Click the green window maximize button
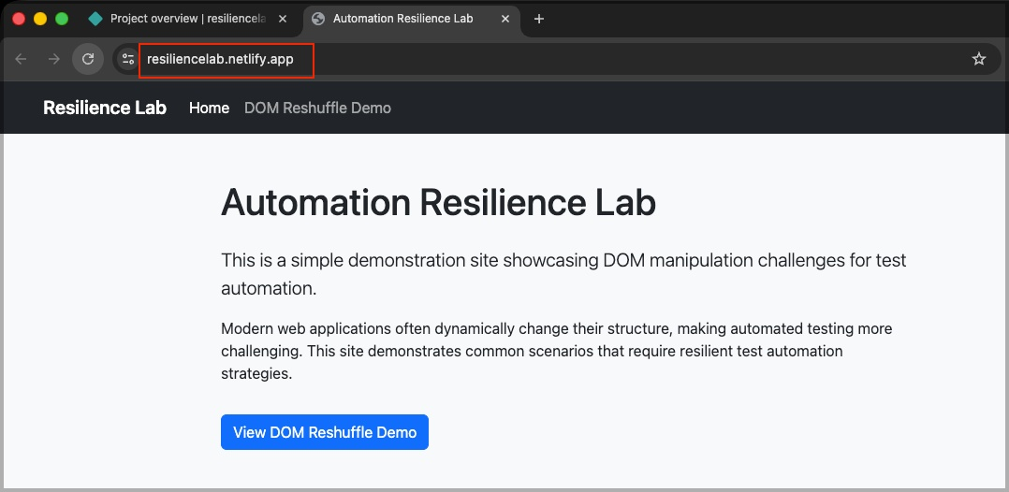Viewport: 1009px width, 492px height. click(62, 19)
